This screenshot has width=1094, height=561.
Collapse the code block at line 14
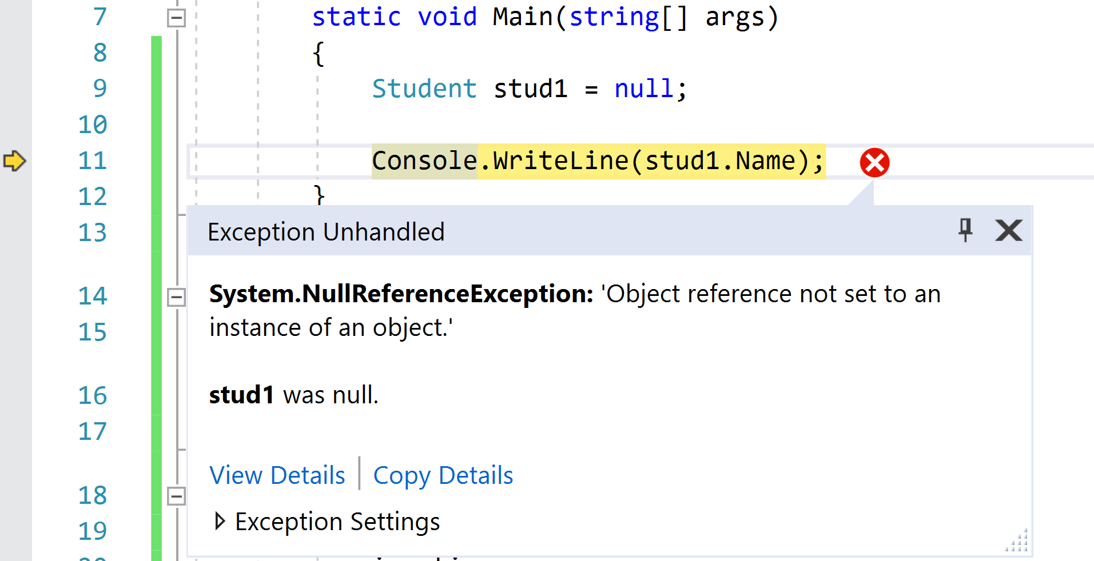[176, 296]
